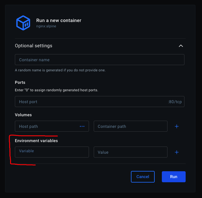Focus the Container name field

coord(99,60)
